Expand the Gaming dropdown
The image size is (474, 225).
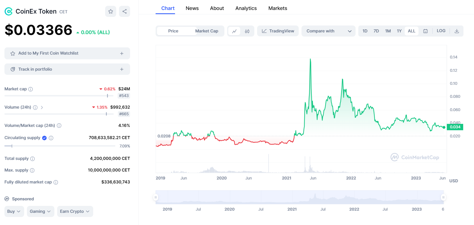[40, 211]
